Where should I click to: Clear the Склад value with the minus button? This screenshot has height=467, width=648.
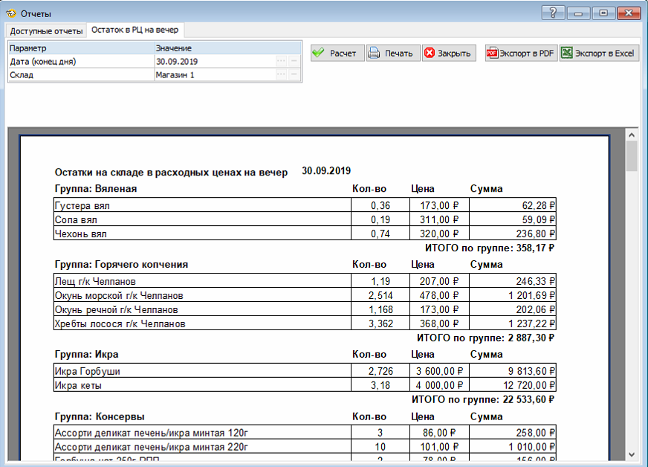[294, 75]
